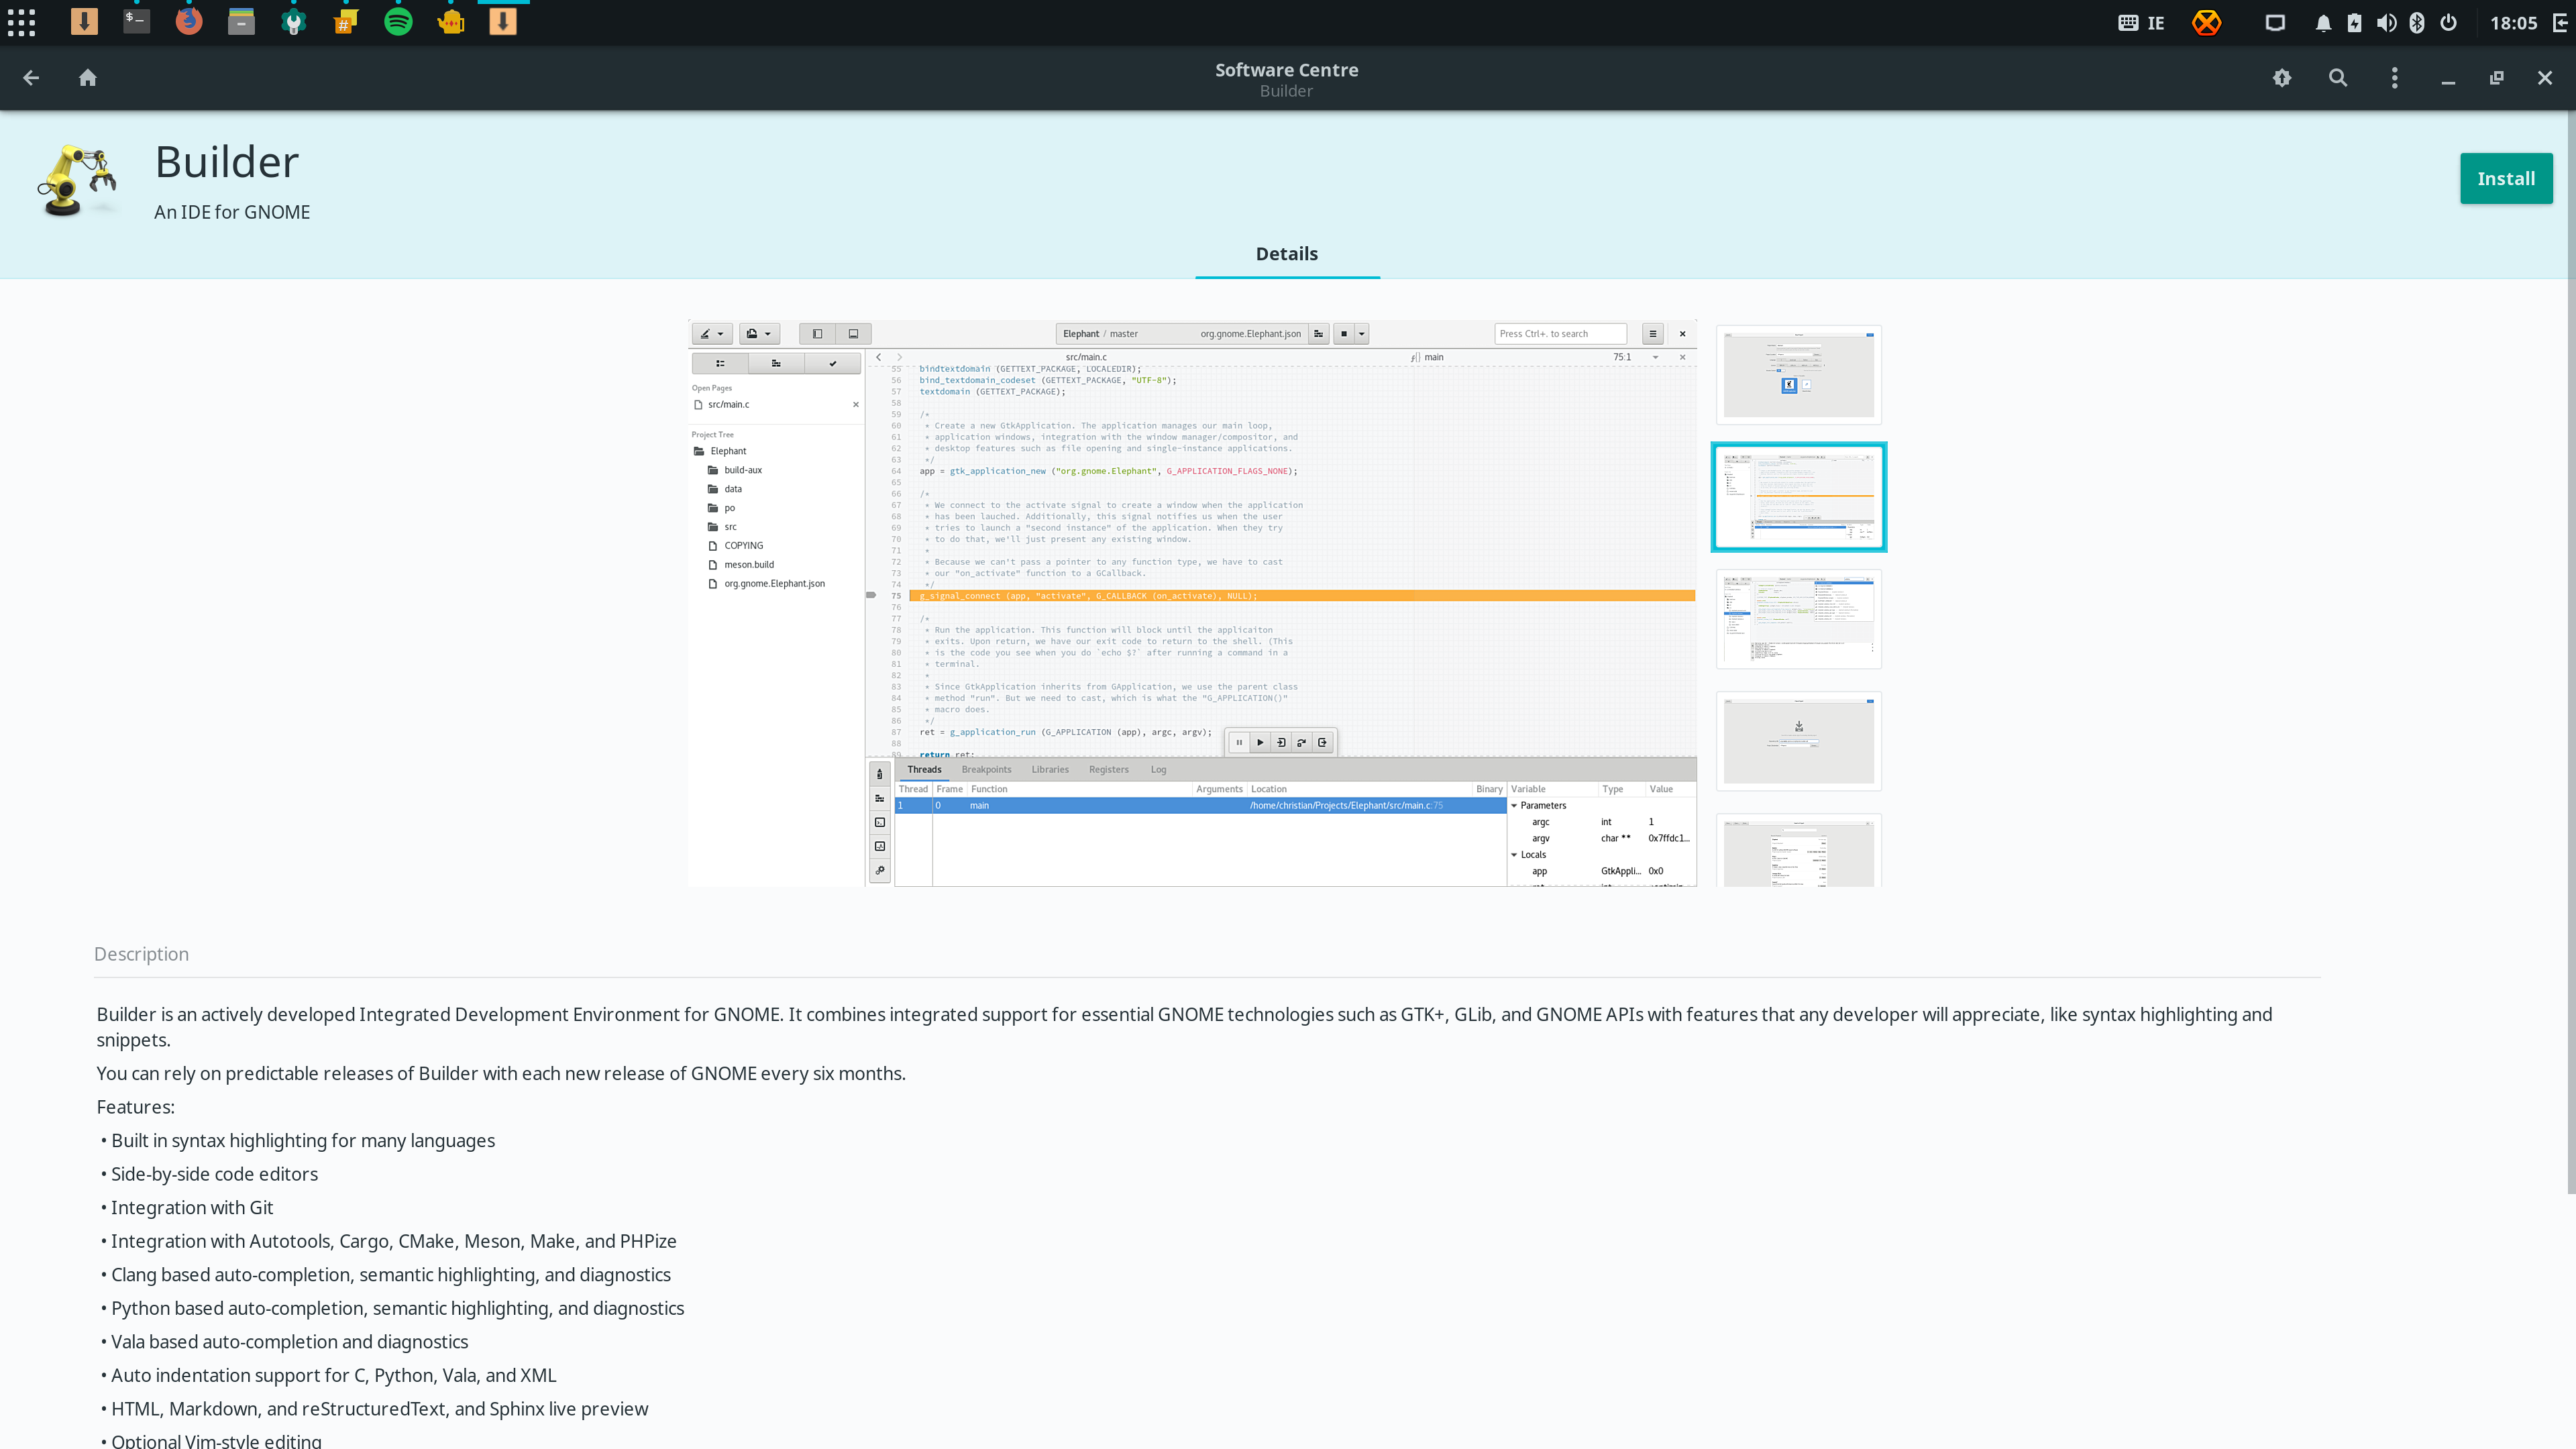The height and width of the screenshot is (1449, 2576).
Task: Click "Side-by-side code editors" feature line
Action: pyautogui.click(x=214, y=1174)
